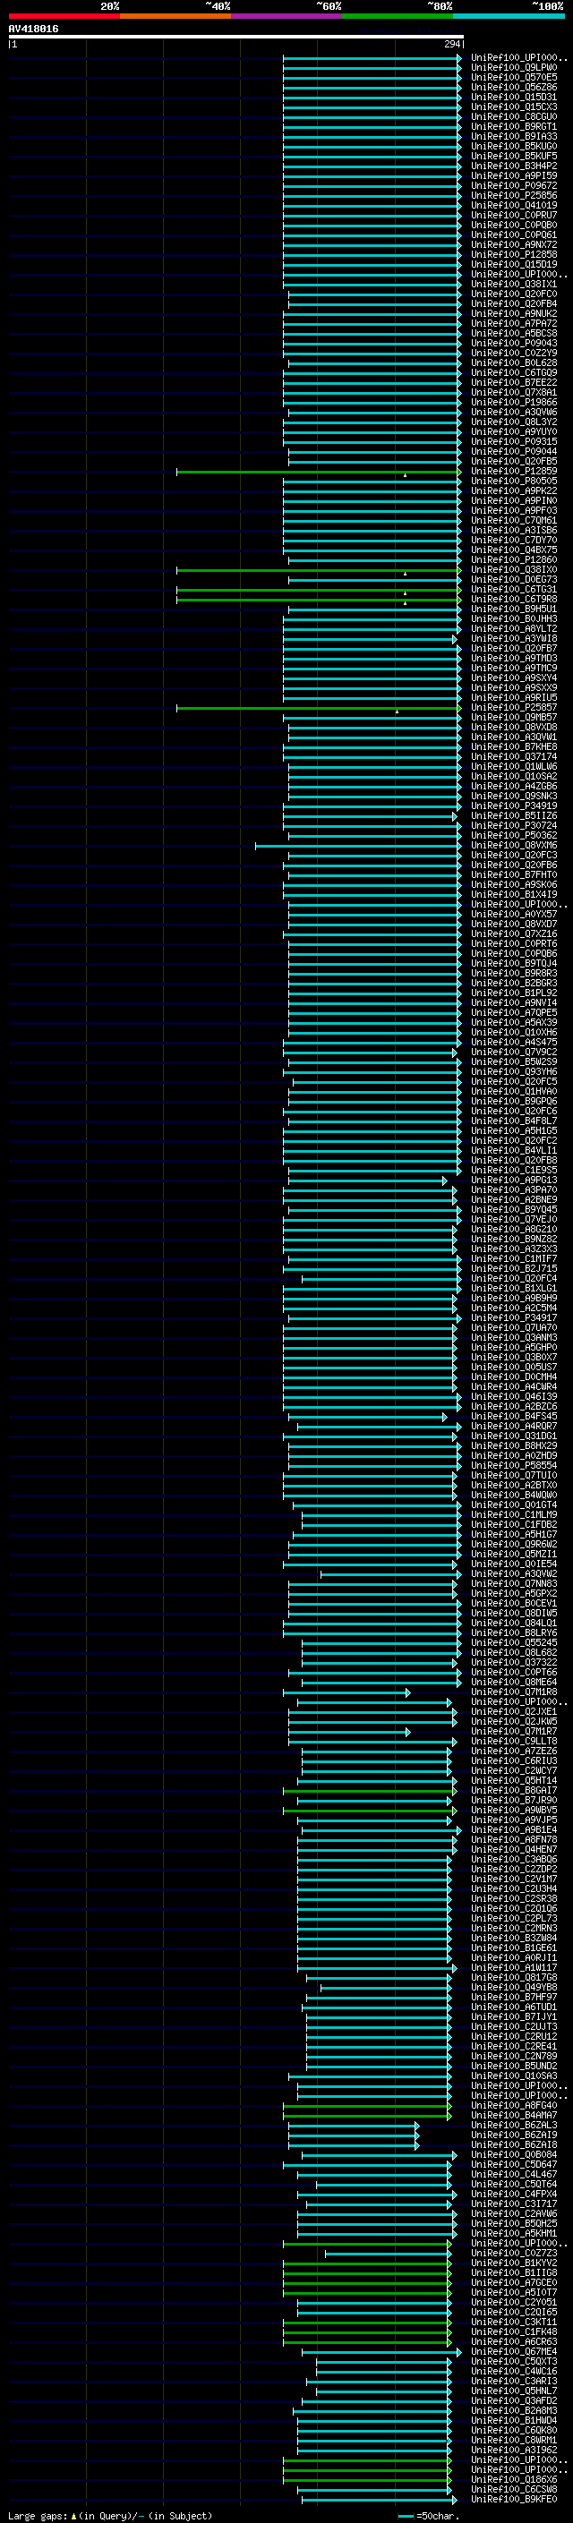Click the query end position 294
This screenshot has width=573, height=2523.
click(x=451, y=44)
